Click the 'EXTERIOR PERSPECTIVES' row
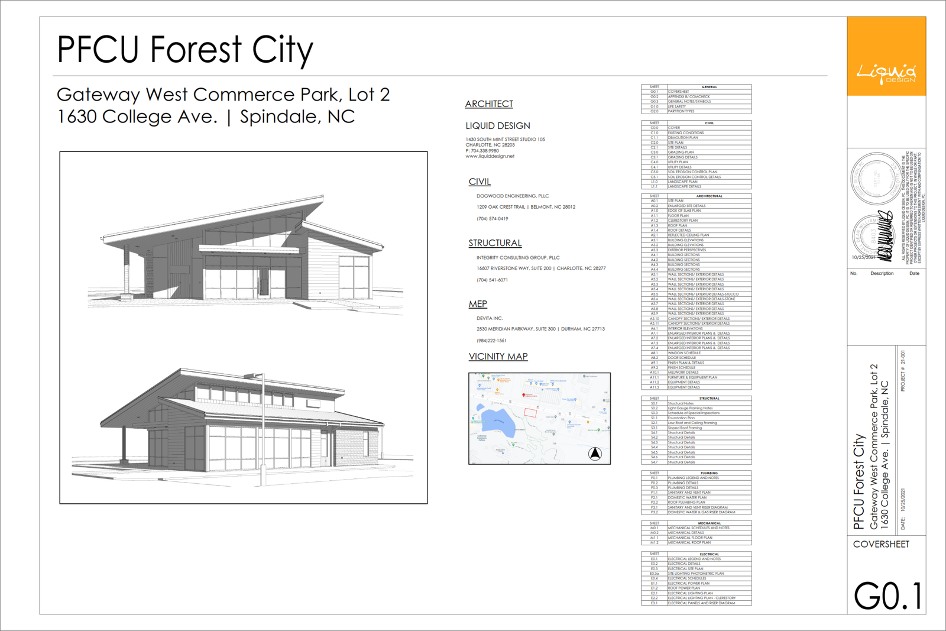 coord(696,250)
